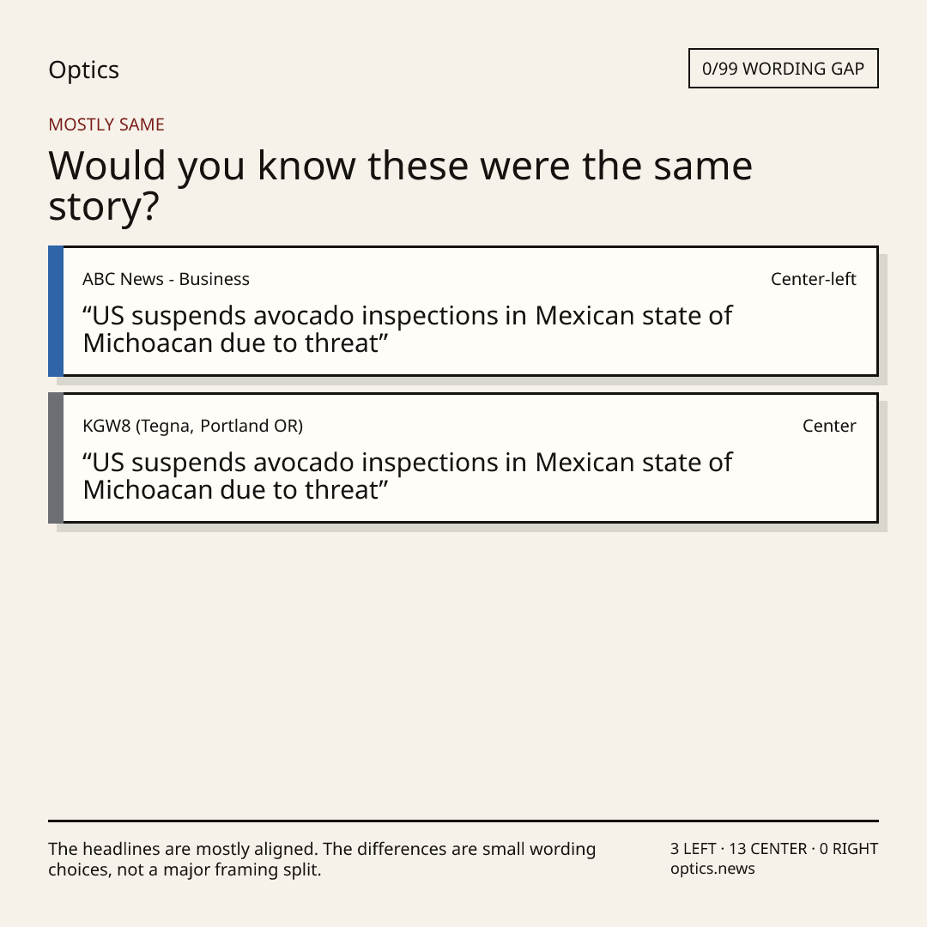Click the 13 CENTER count text
The image size is (927, 927).
coord(767,849)
